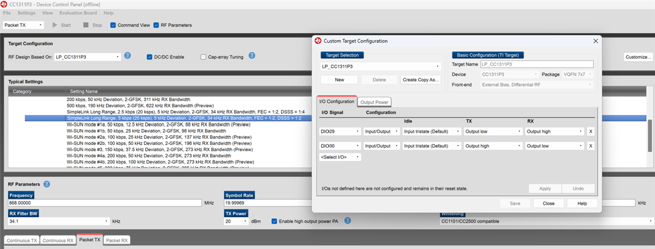Screen dimensions: 655x249
Task: Open the View menu
Action: tap(47, 13)
